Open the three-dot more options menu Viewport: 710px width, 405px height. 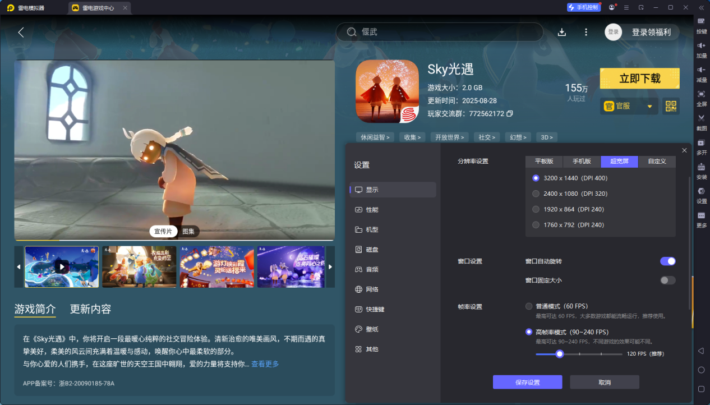(586, 33)
